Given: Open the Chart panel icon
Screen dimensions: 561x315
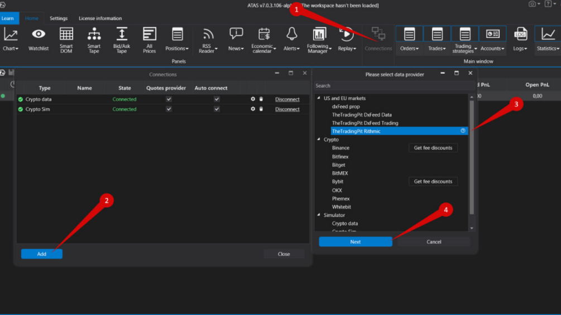Looking at the screenshot, I should coord(11,35).
